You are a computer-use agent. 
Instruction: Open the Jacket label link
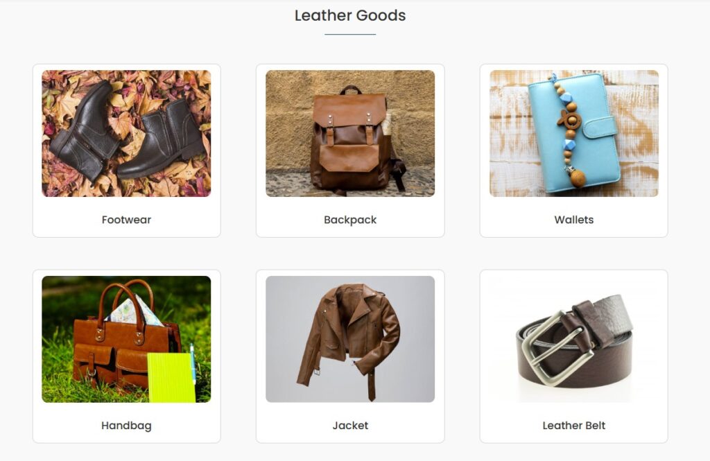(x=350, y=426)
